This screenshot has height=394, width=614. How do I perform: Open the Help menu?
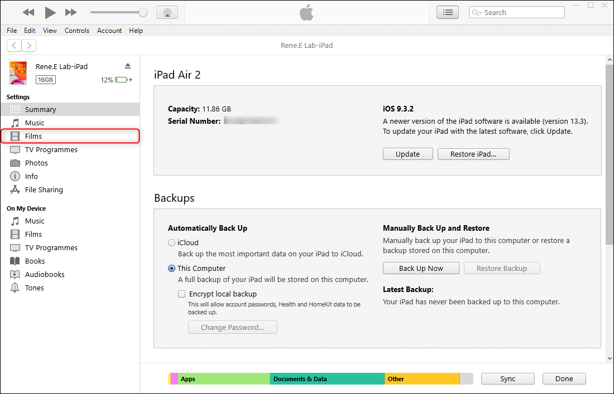(x=136, y=31)
